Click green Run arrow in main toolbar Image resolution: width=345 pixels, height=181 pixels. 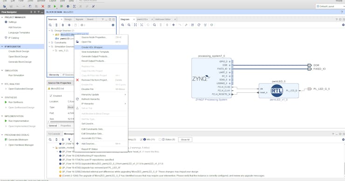click(x=55, y=7)
